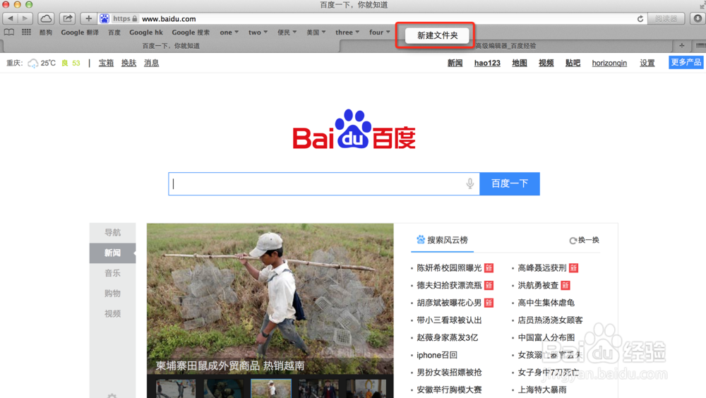Expand the 美国 bookmark folder
This screenshot has height=398, width=706.
coord(316,32)
